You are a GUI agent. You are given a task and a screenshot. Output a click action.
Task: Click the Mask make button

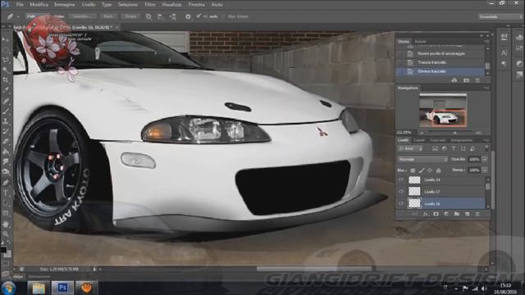(x=108, y=16)
